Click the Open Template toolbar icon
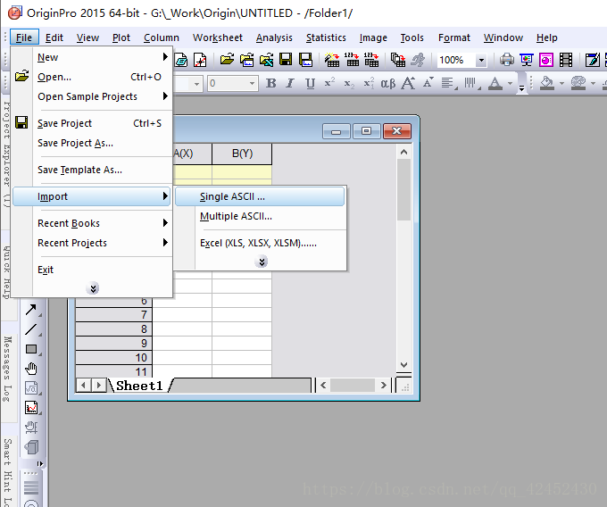Image resolution: width=607 pixels, height=507 pixels. [x=247, y=60]
